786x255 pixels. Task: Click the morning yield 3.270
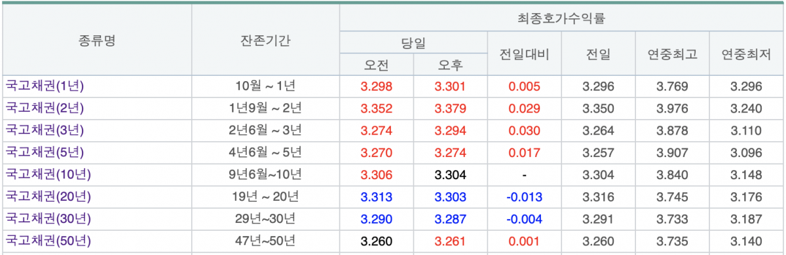tap(377, 153)
